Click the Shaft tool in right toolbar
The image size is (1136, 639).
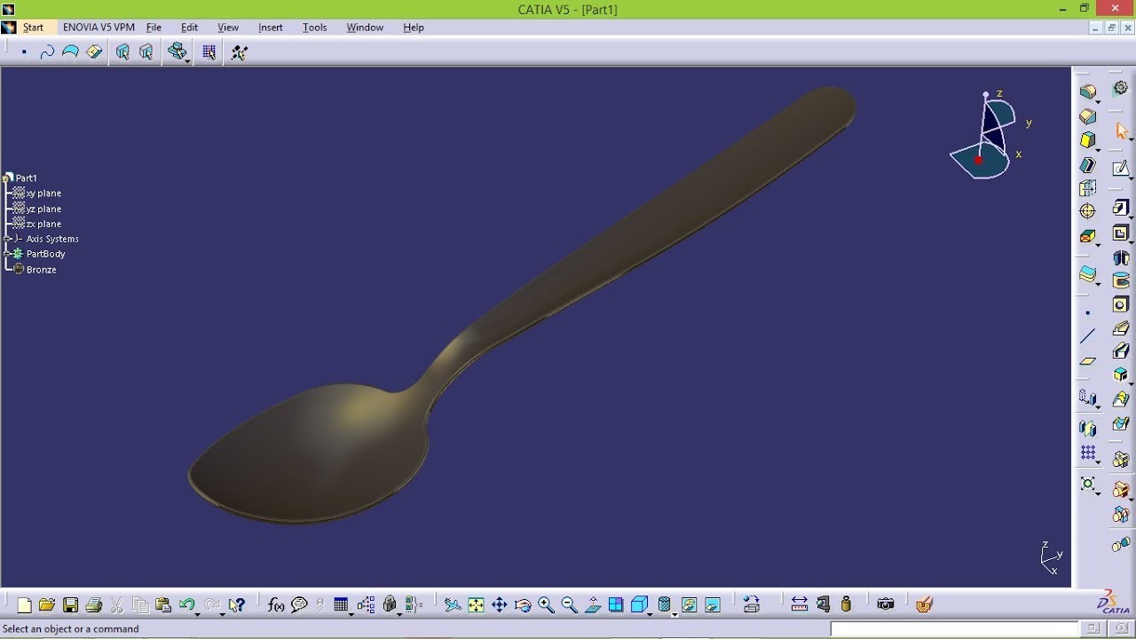point(1121,258)
